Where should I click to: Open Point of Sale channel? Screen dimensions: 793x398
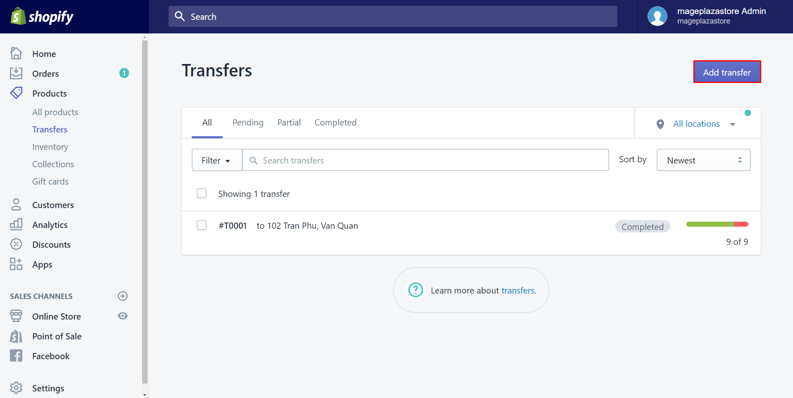click(57, 336)
